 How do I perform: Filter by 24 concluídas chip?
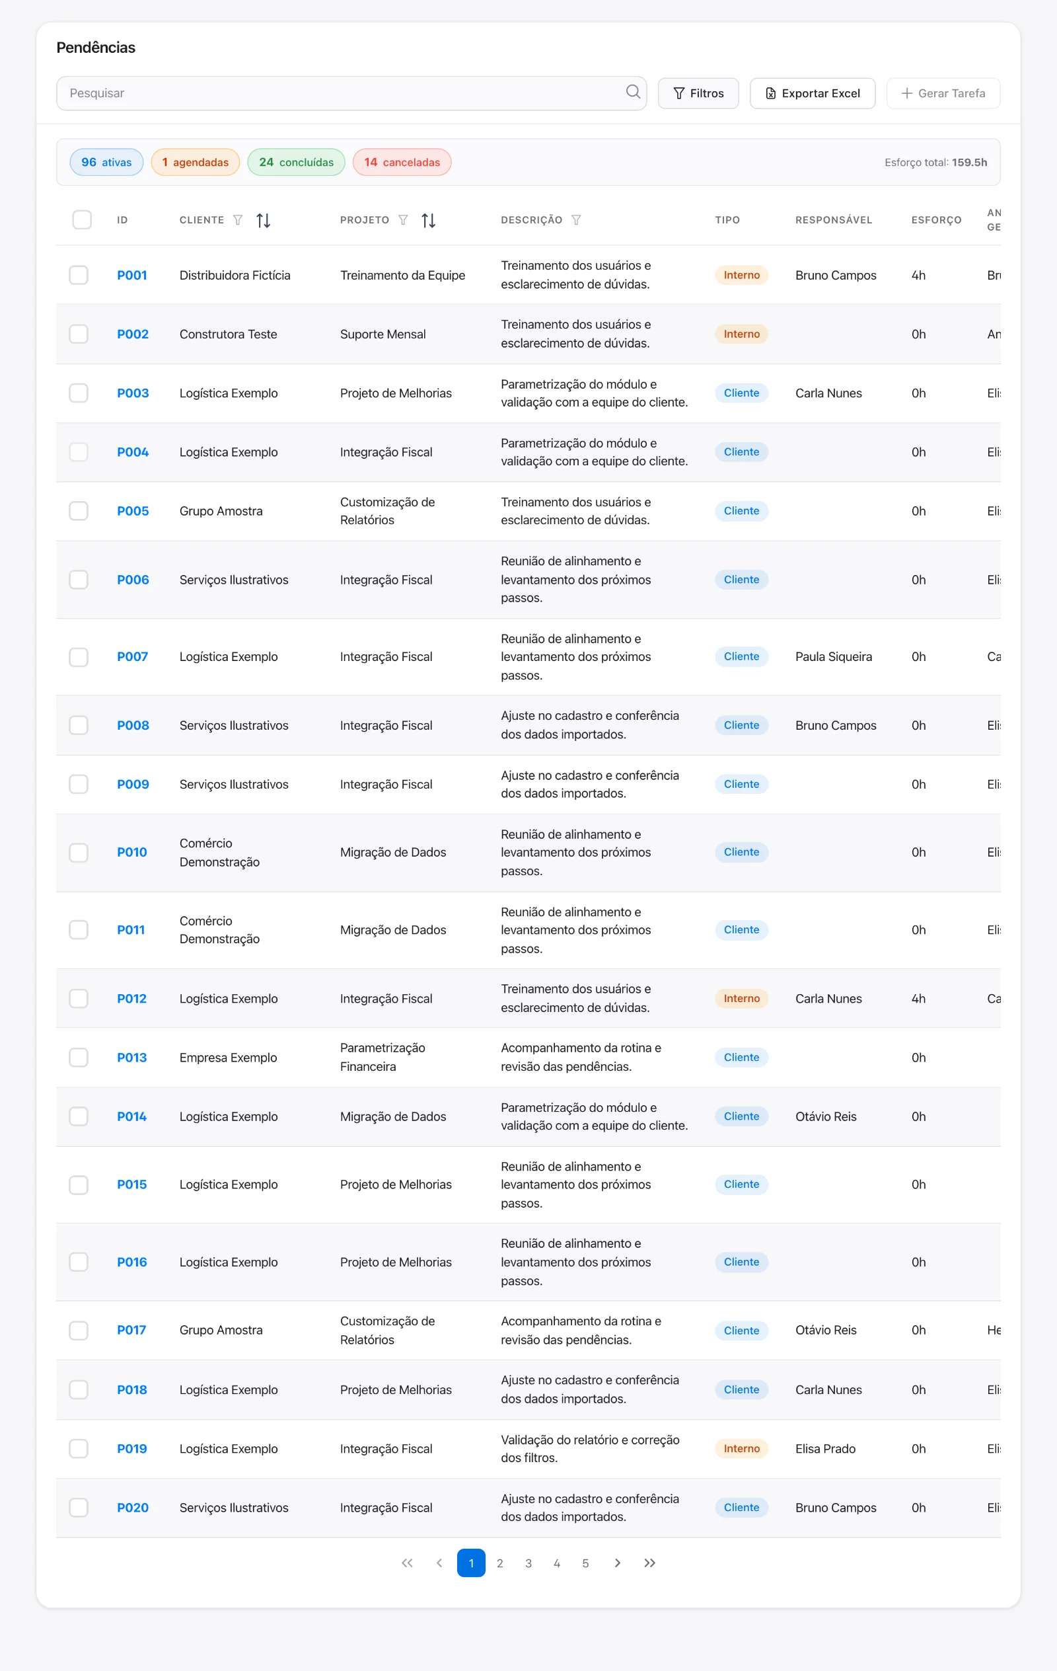click(296, 162)
